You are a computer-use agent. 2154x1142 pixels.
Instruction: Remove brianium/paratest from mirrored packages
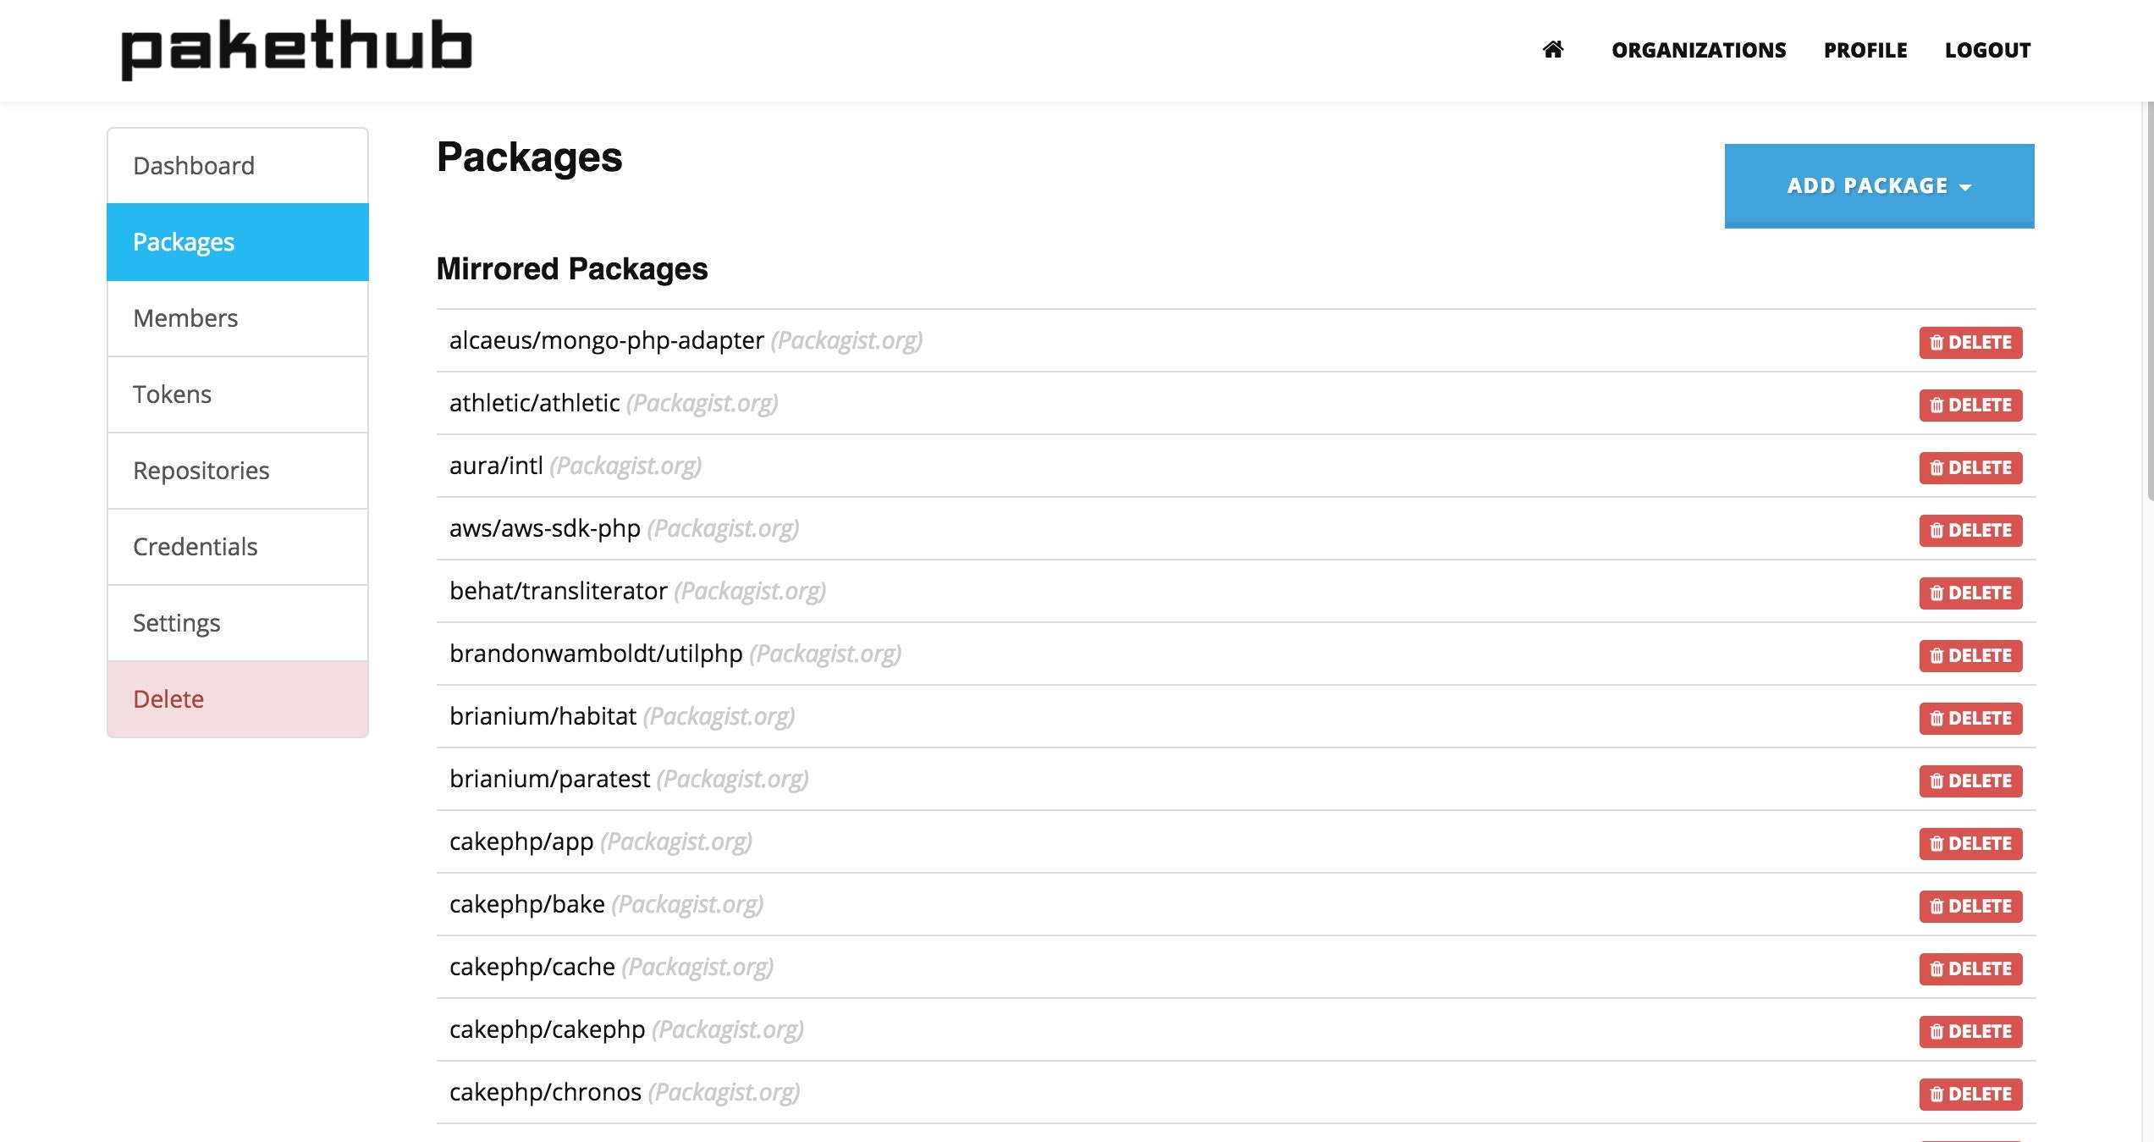click(x=1969, y=781)
